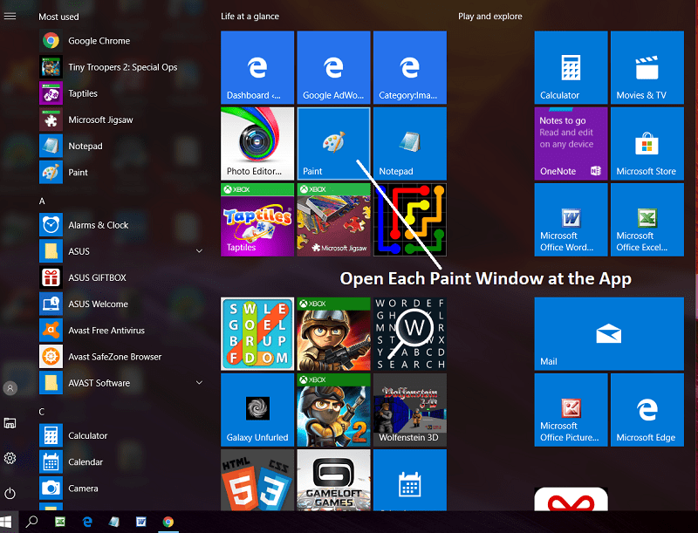The image size is (698, 533).
Task: Open the Microsoft Store tile
Action: [x=647, y=143]
